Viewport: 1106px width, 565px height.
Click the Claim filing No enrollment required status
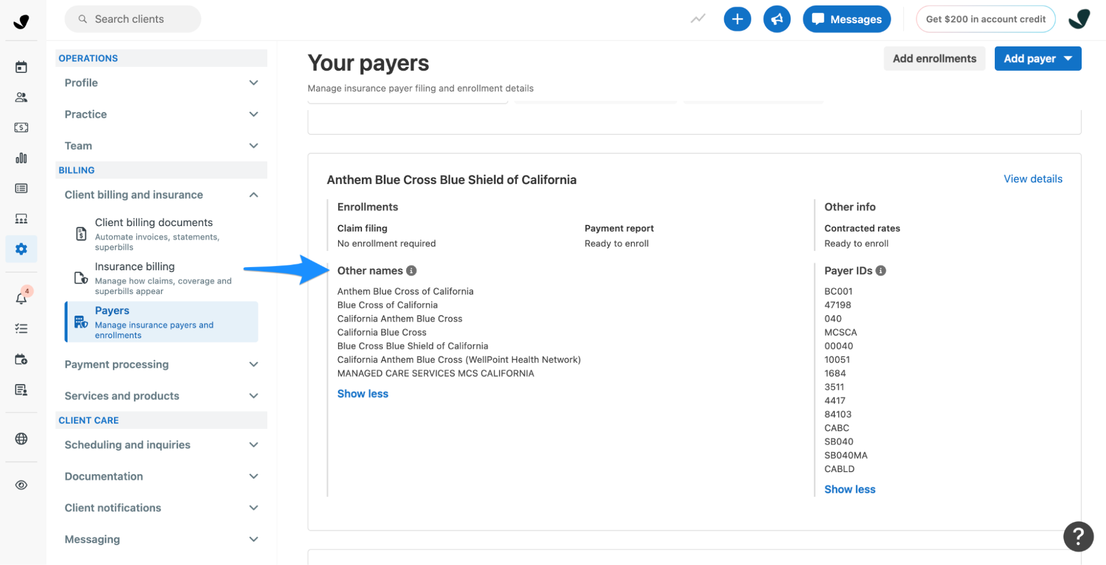(386, 243)
